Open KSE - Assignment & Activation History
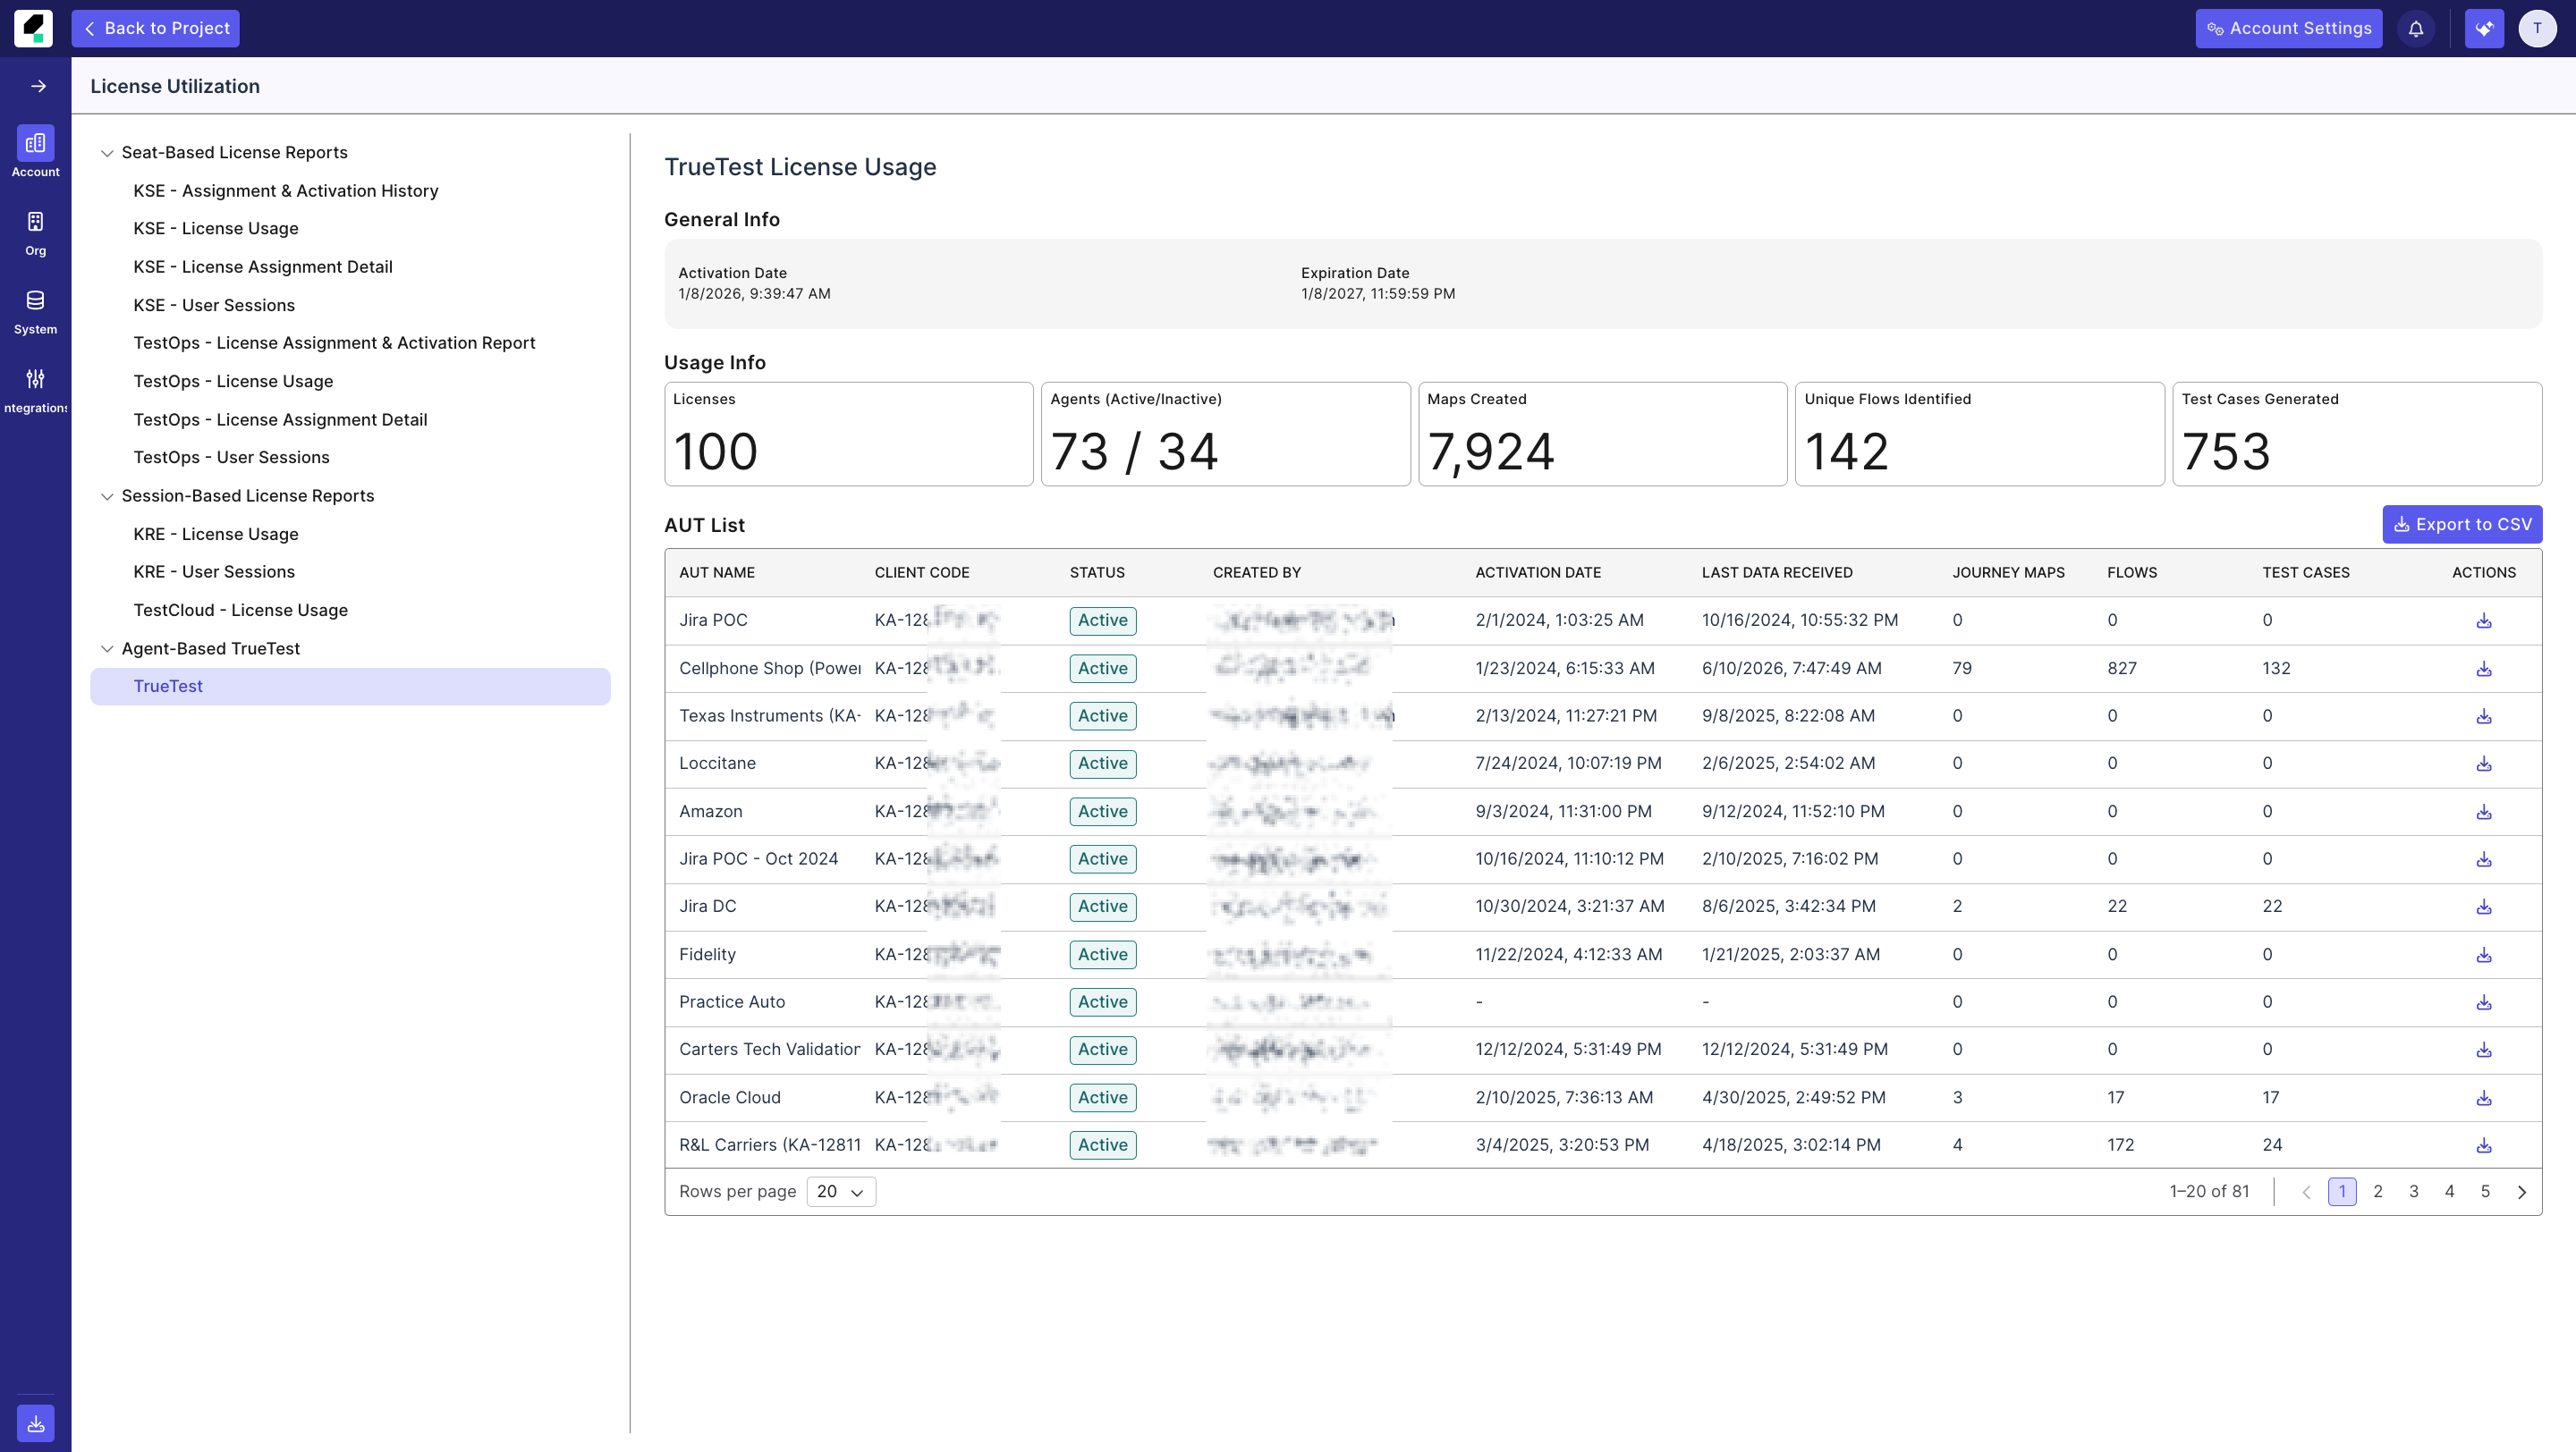2576x1452 pixels. 286,190
